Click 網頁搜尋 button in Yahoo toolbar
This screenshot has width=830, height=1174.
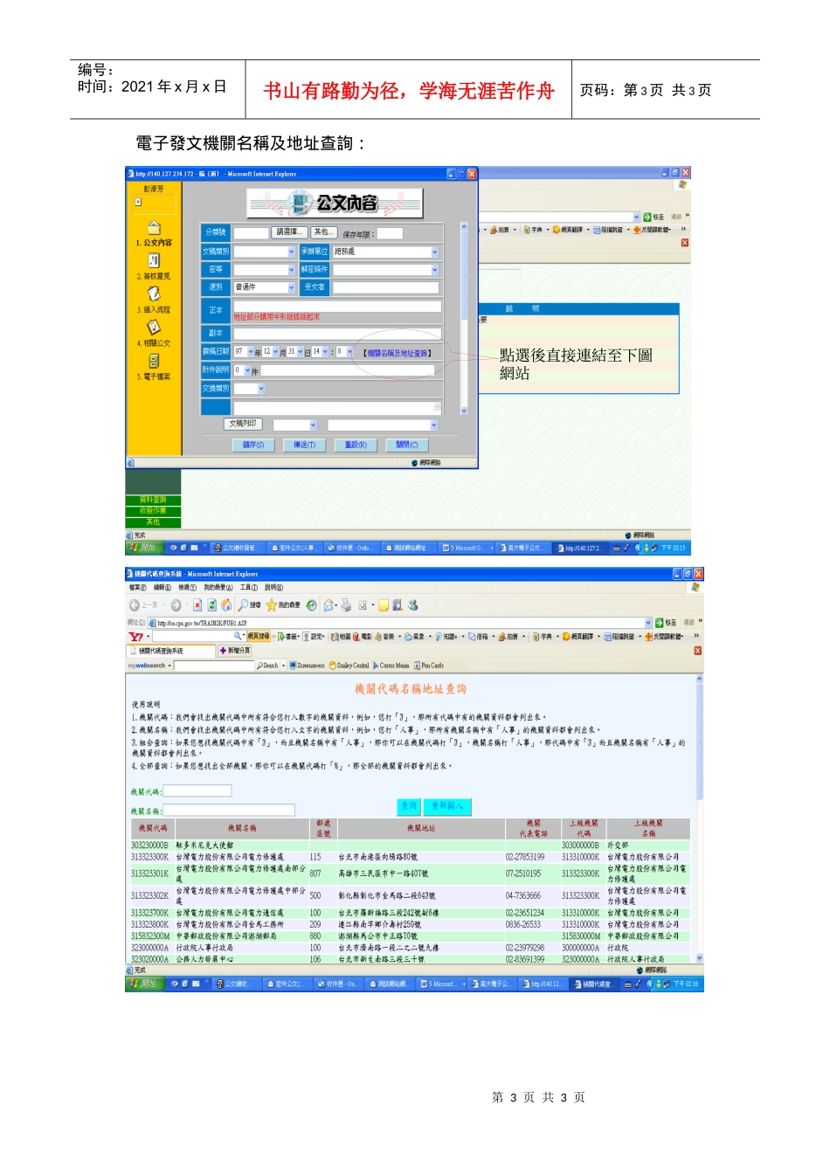click(x=258, y=637)
